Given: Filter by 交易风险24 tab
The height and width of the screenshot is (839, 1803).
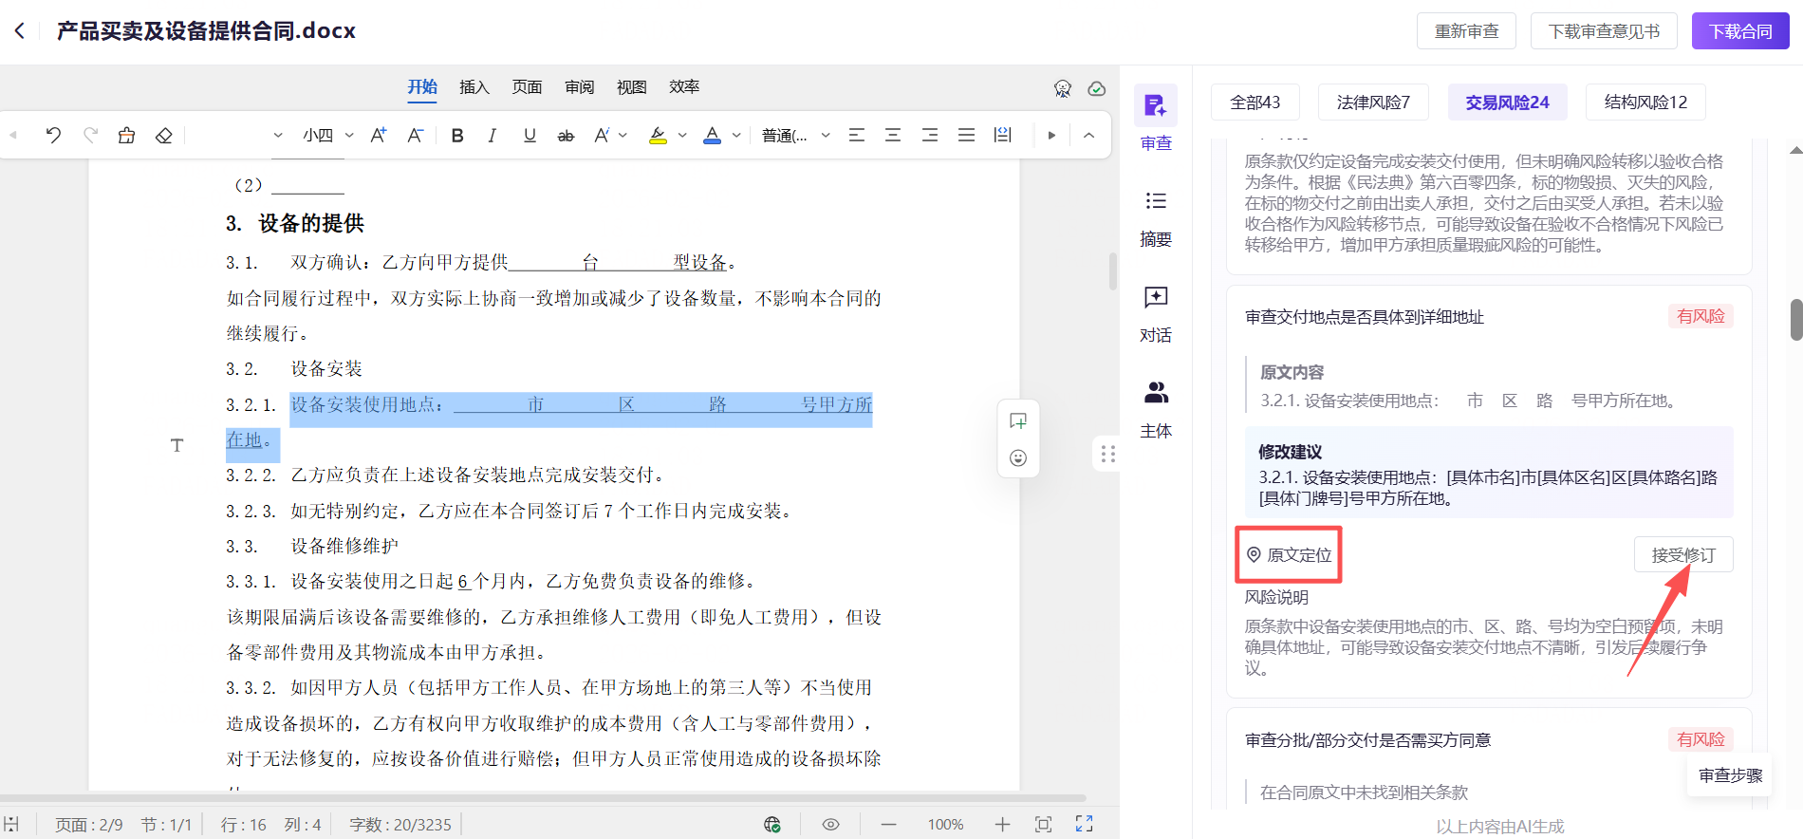Looking at the screenshot, I should point(1507,103).
